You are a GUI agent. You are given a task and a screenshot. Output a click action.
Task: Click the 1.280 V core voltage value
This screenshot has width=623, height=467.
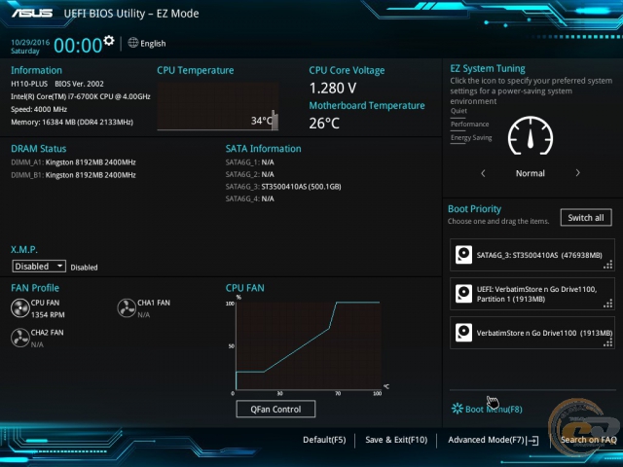coord(333,88)
